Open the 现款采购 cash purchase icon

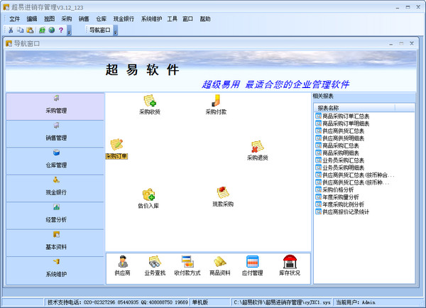223,197
